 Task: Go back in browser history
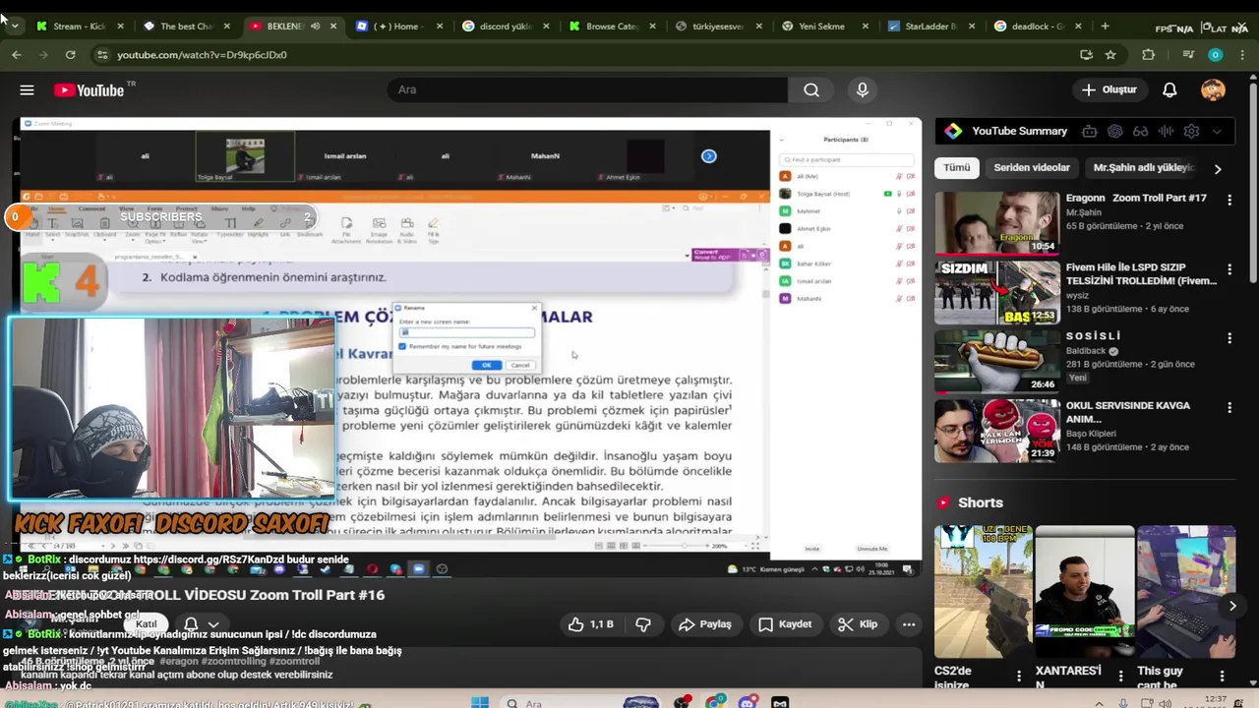pyautogui.click(x=17, y=55)
